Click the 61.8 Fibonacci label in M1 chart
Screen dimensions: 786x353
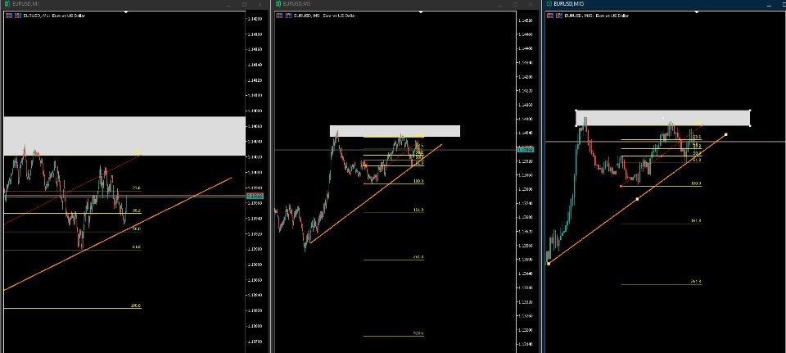[x=137, y=247]
